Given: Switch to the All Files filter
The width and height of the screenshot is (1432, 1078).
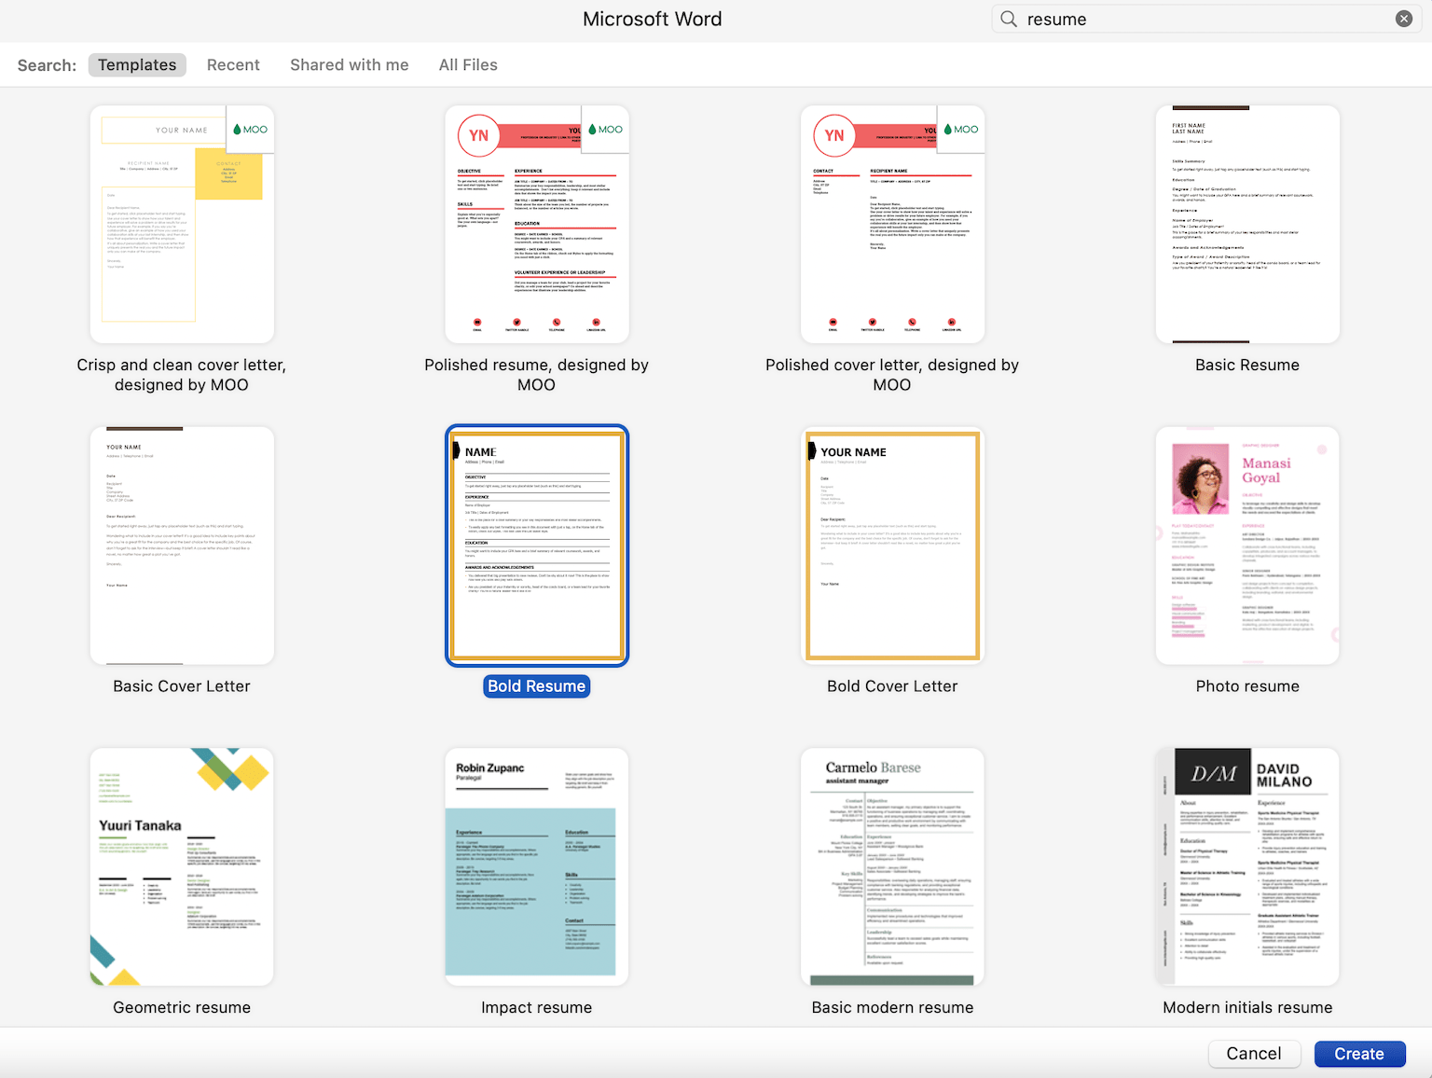Looking at the screenshot, I should pyautogui.click(x=468, y=64).
